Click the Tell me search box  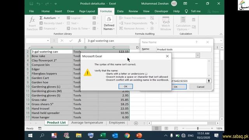tap(193, 11)
